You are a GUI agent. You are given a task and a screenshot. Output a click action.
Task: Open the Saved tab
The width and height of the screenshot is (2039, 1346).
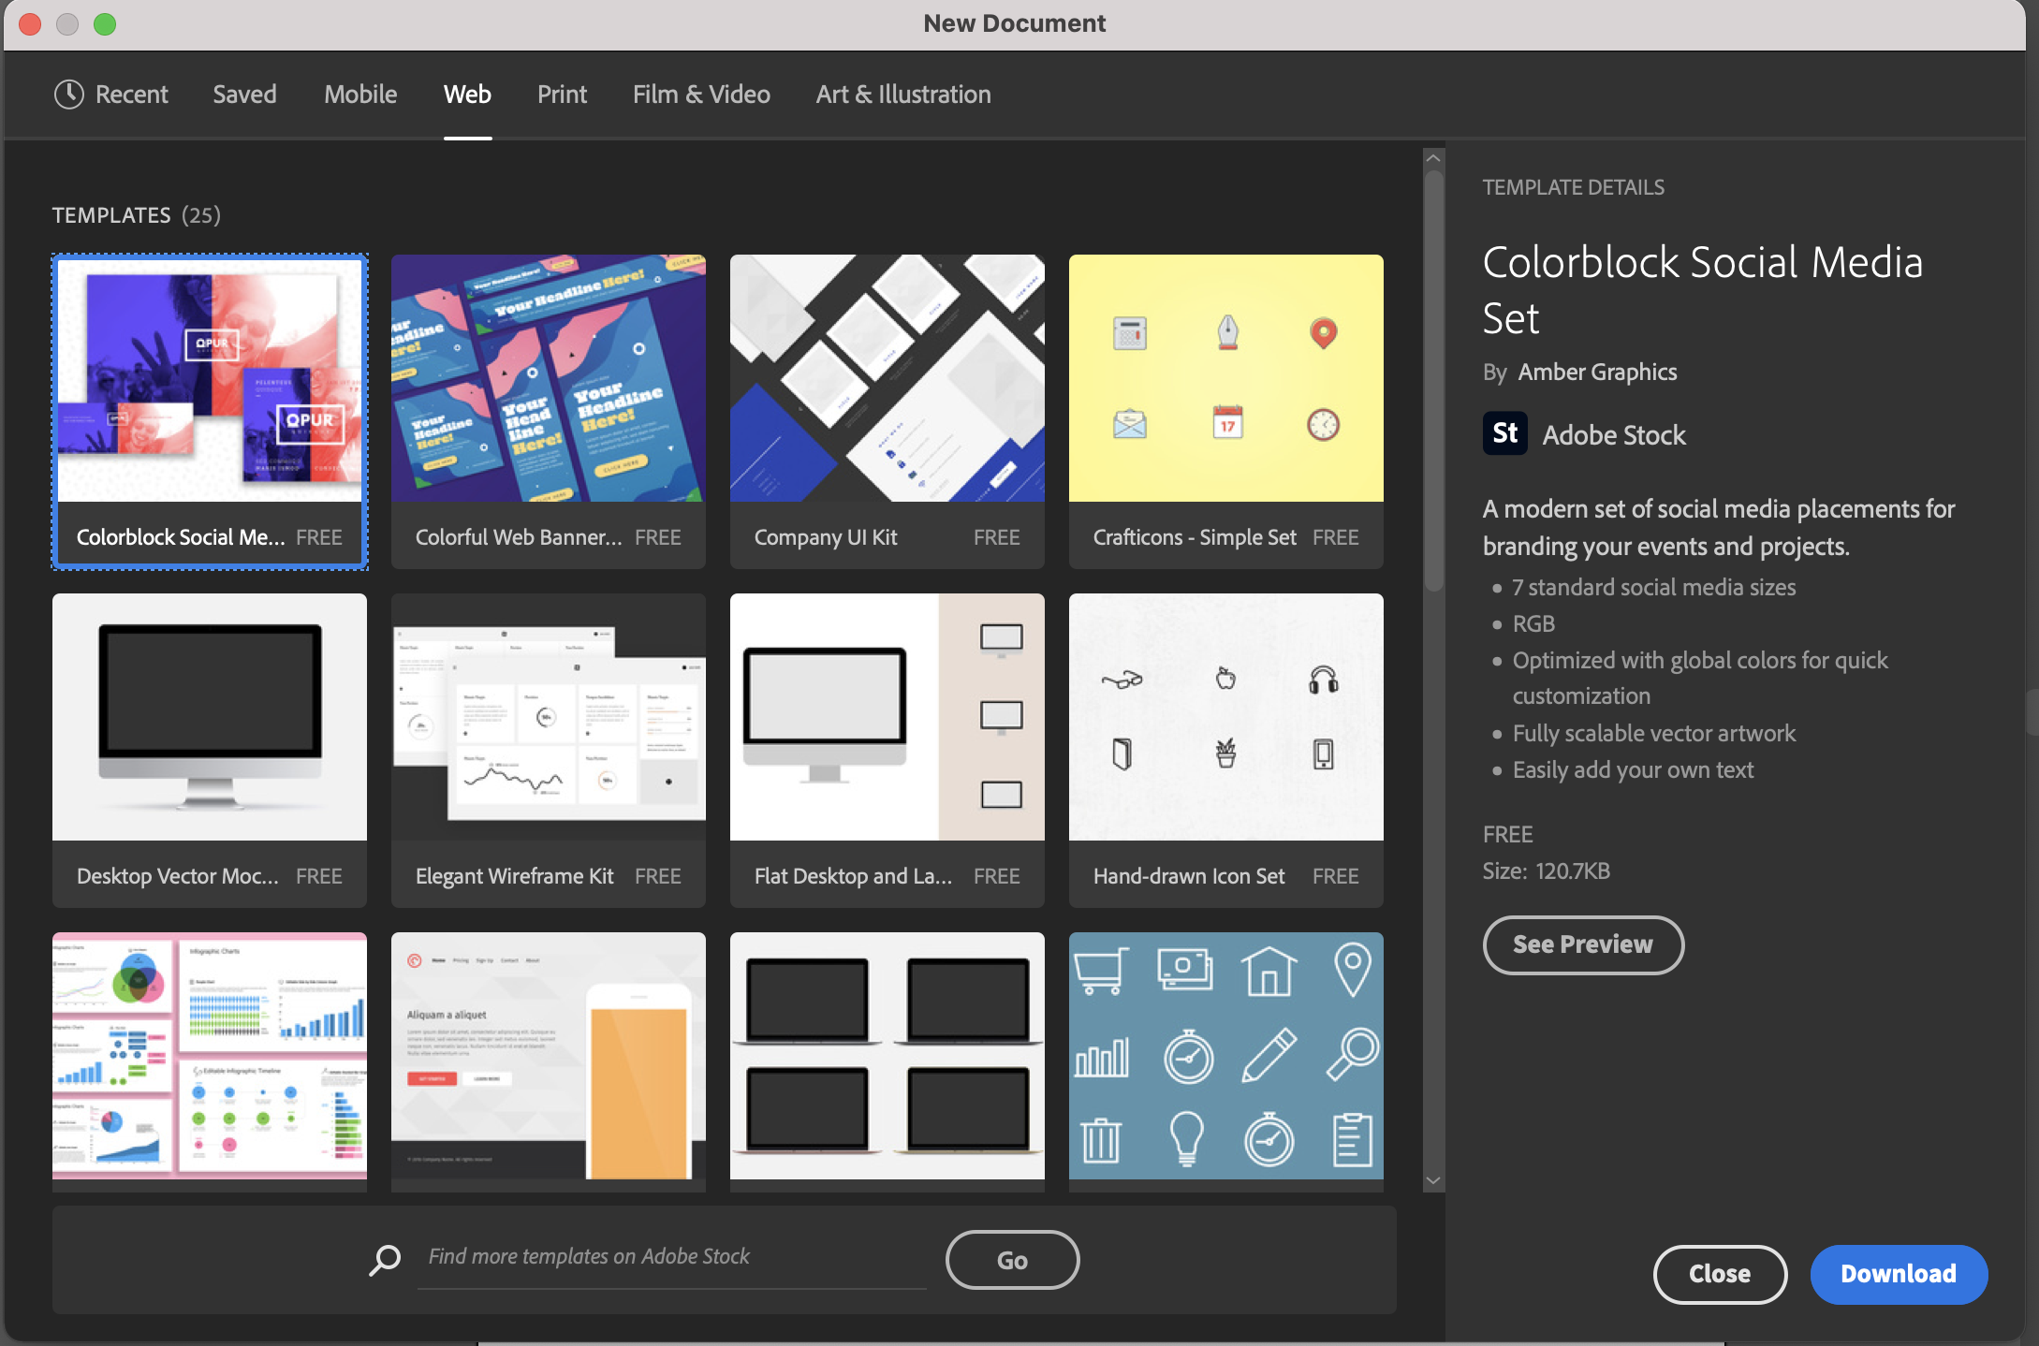[244, 94]
